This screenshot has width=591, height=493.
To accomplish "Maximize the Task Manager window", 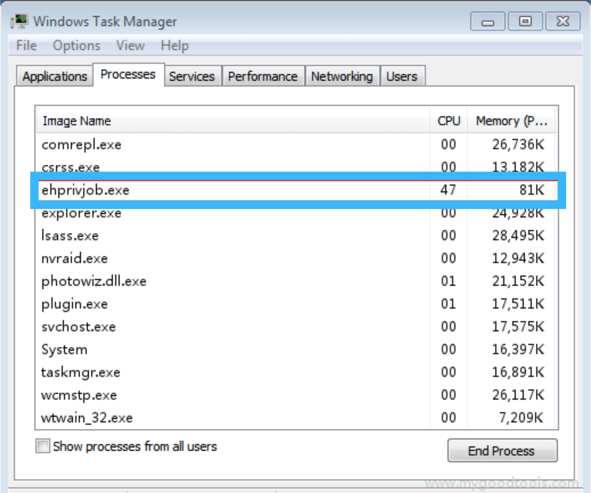I will (x=525, y=22).
